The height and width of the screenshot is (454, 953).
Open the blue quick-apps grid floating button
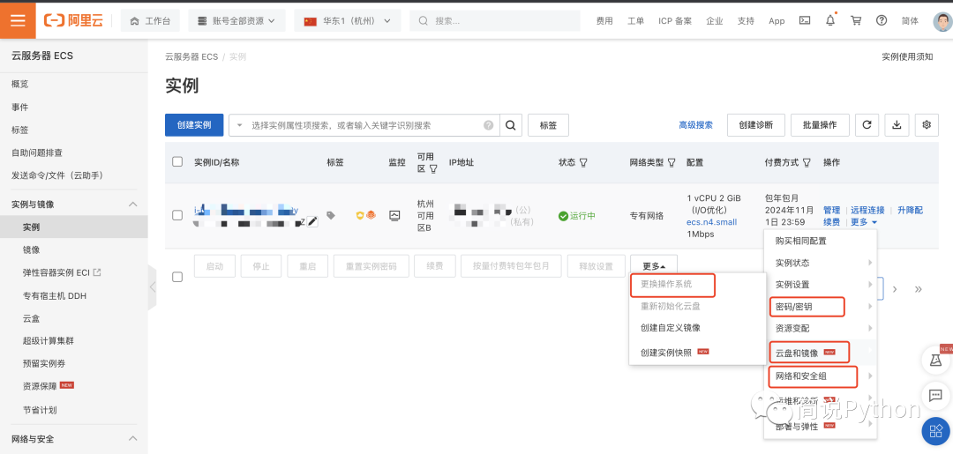935,432
